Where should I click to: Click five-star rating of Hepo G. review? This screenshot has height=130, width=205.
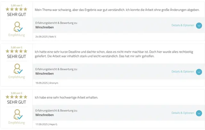(x=16, y=97)
